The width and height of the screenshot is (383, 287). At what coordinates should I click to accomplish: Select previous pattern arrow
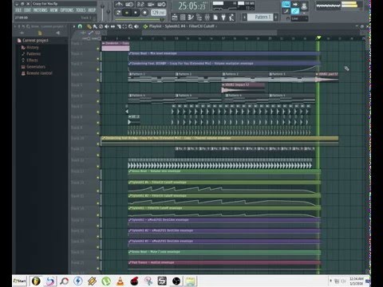coord(244,18)
